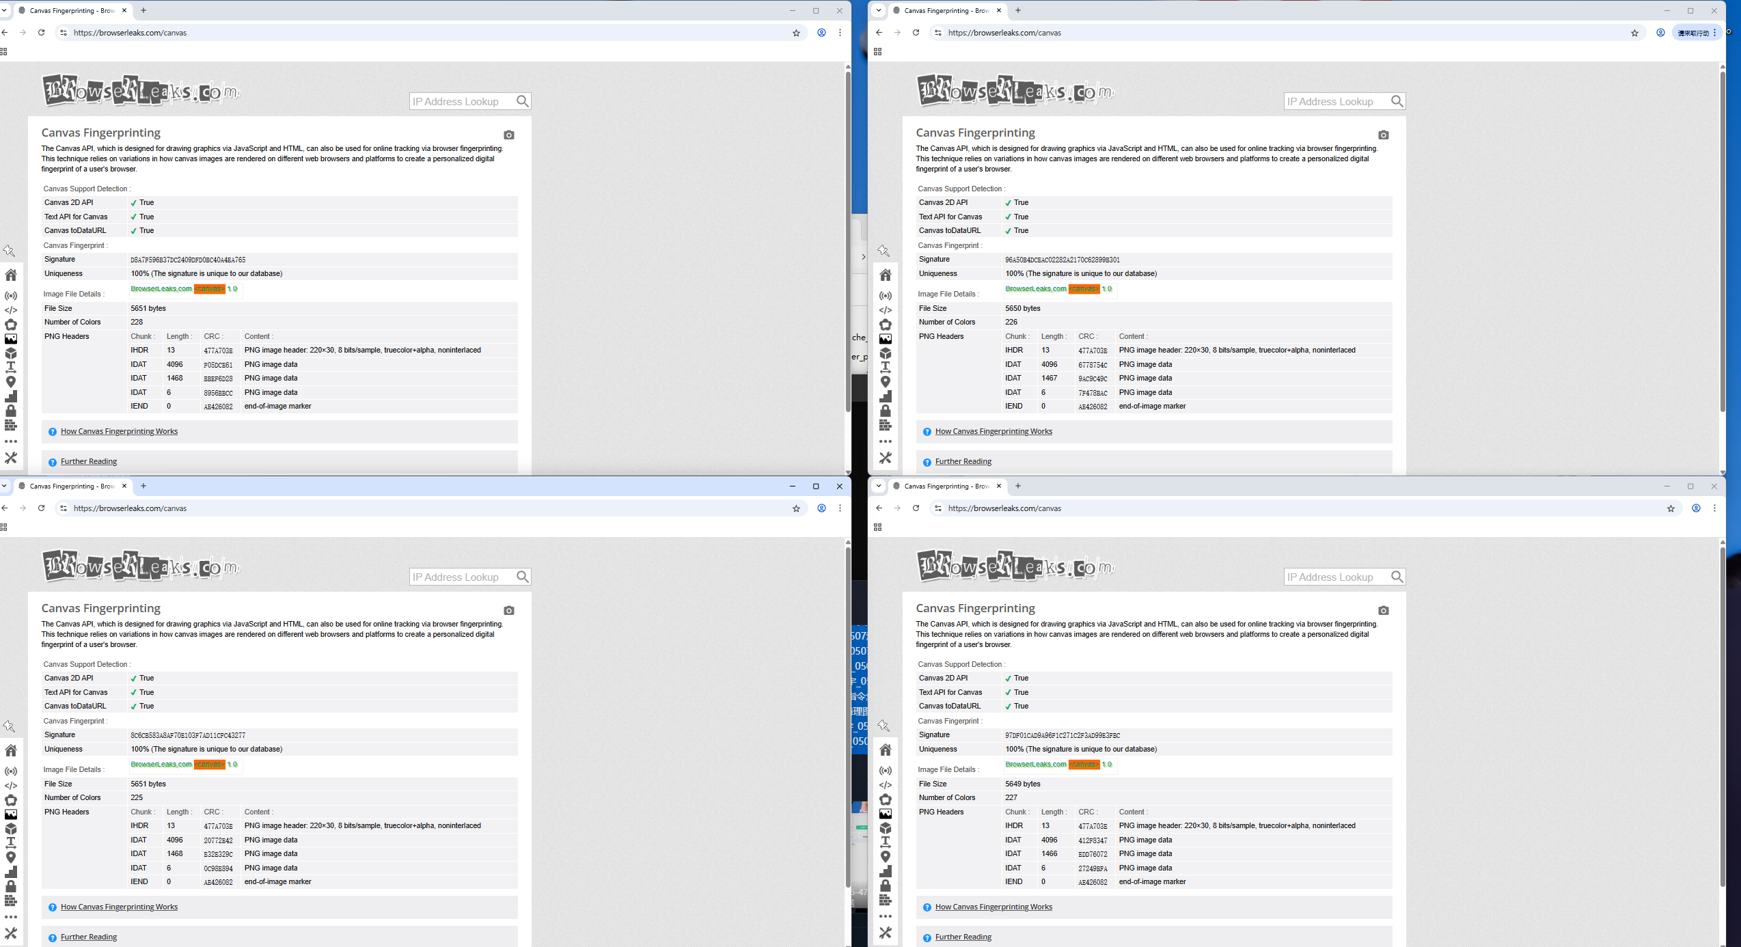Open Content Filters brick-wall icon in top-right sidebar

886,425
